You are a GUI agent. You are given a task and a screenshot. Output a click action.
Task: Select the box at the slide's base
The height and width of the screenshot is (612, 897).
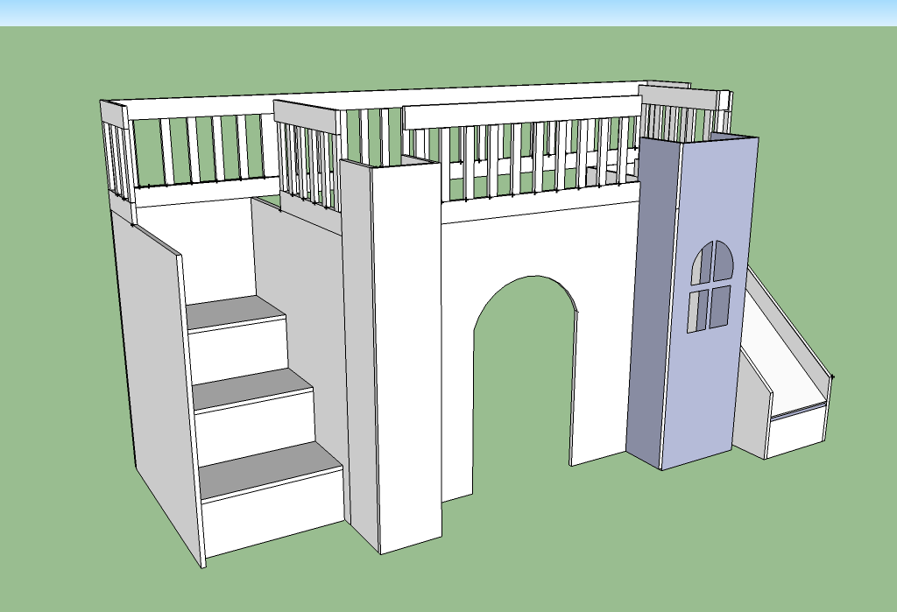point(797,430)
